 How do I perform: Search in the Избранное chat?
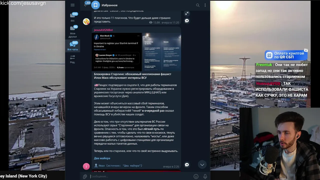pos(198,5)
